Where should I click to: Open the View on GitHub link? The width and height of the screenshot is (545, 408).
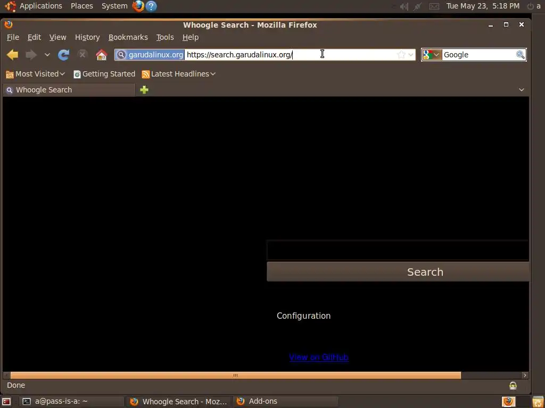click(319, 358)
